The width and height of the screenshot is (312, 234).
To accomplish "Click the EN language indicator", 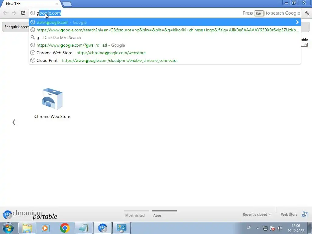I will (x=249, y=227).
